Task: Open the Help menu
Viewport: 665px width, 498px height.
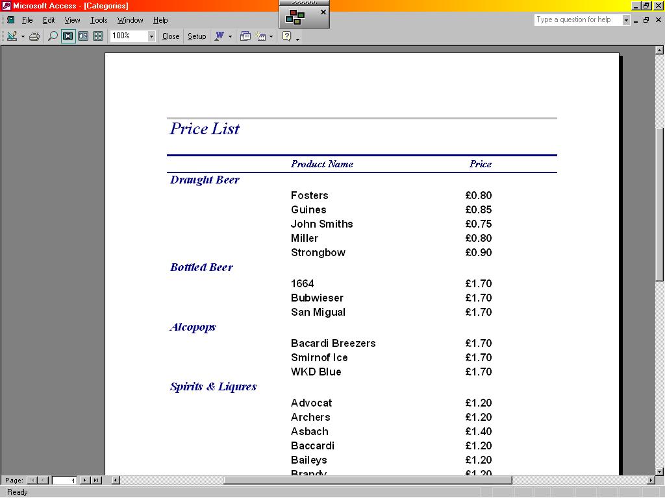Action: tap(160, 20)
